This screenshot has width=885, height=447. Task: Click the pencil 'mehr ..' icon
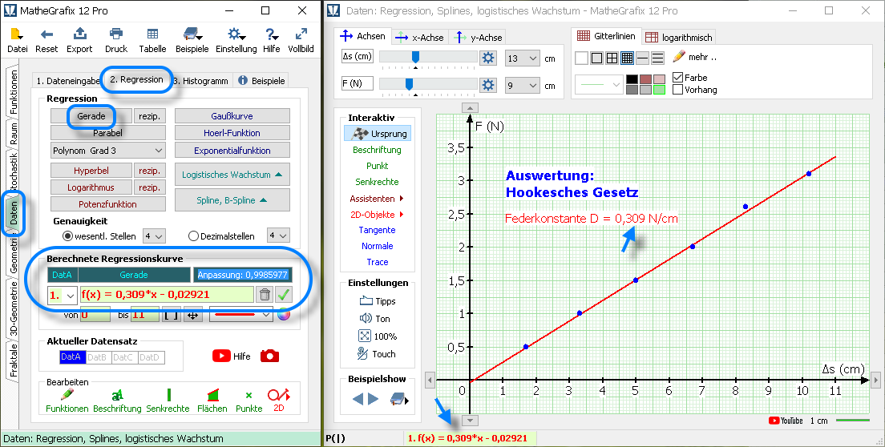point(679,58)
